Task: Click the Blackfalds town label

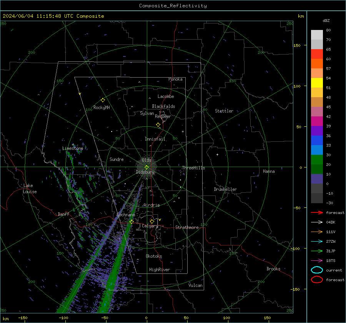Action: [x=163, y=106]
